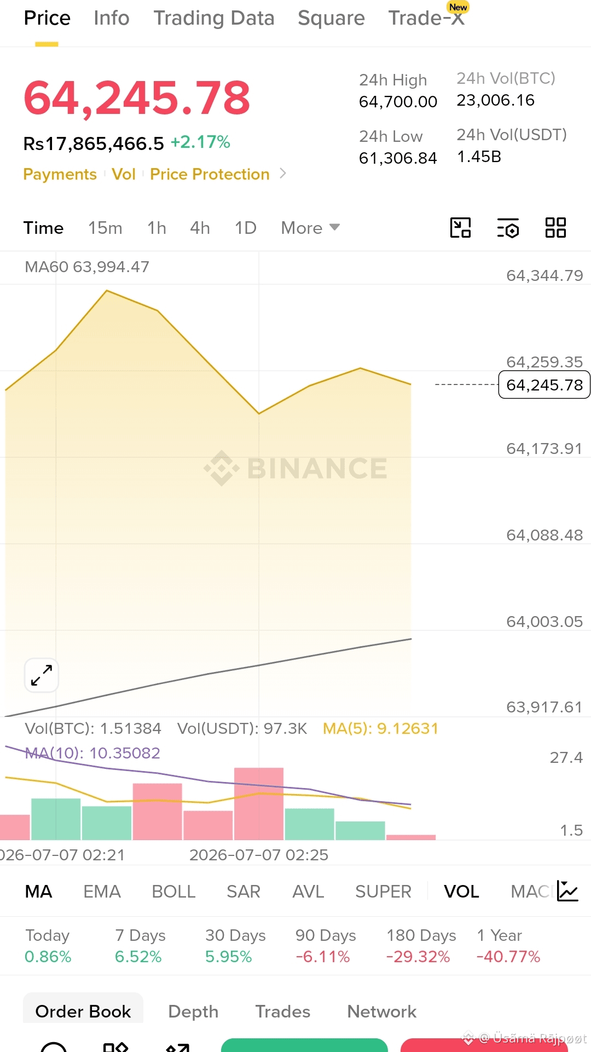Enable the BOLL indicator

coord(173,892)
